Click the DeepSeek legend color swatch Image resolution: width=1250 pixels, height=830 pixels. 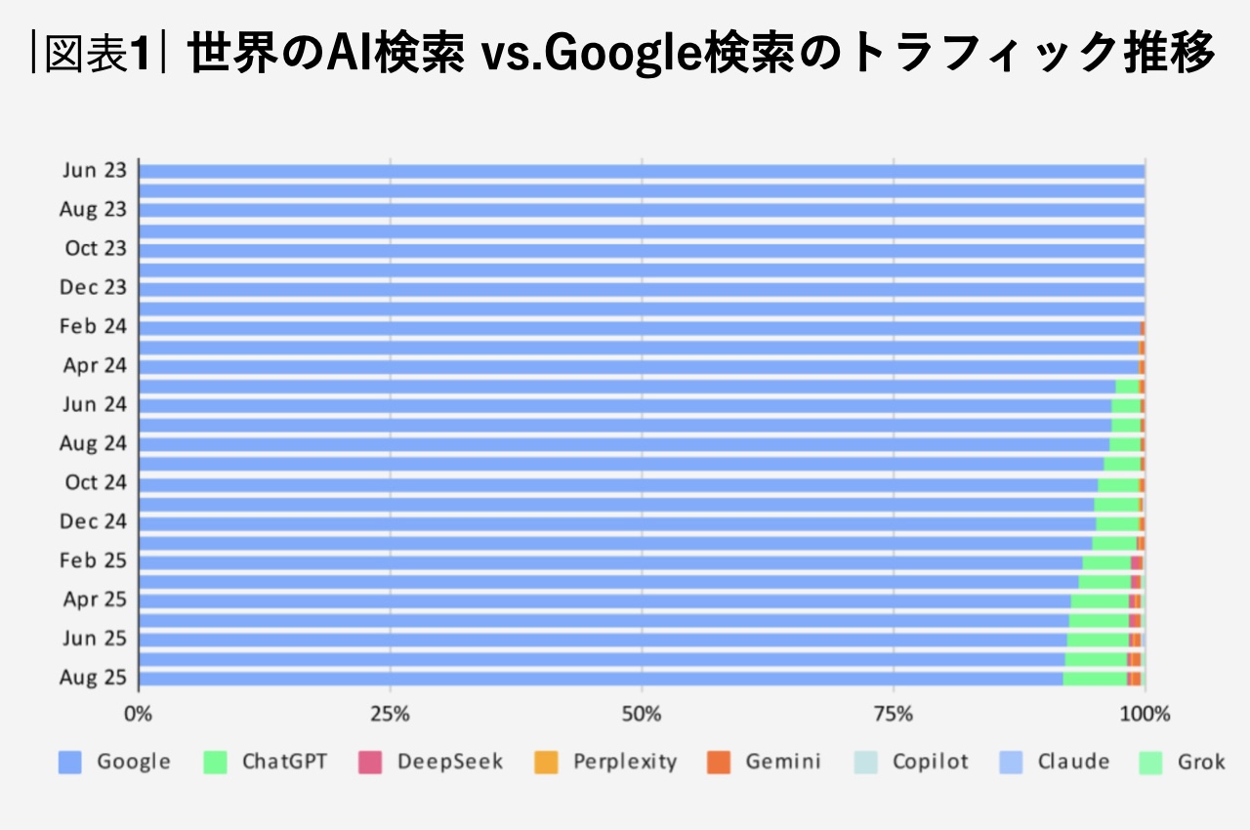[x=370, y=762]
